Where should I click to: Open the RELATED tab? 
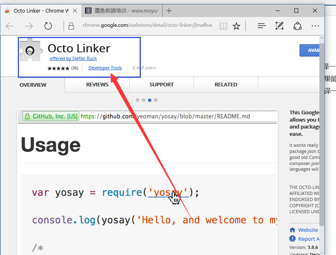tap(226, 85)
